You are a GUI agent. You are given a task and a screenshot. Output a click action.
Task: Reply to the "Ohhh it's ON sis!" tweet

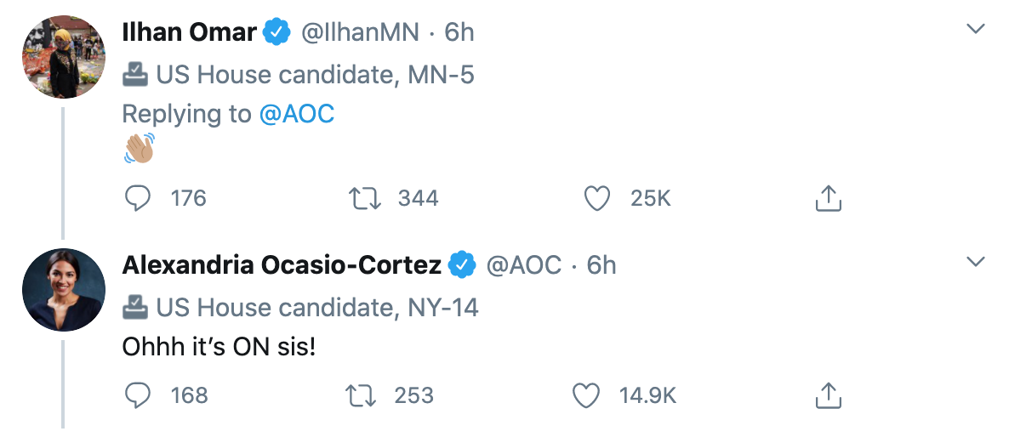pyautogui.click(x=138, y=395)
